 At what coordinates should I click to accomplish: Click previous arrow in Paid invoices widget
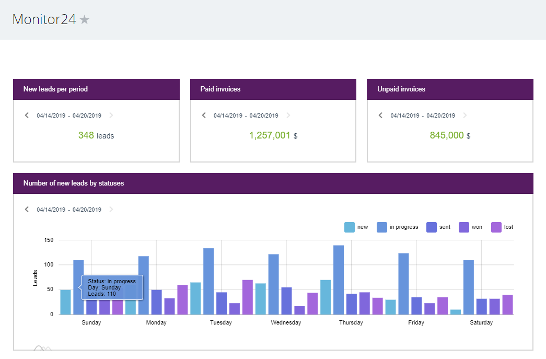click(204, 115)
